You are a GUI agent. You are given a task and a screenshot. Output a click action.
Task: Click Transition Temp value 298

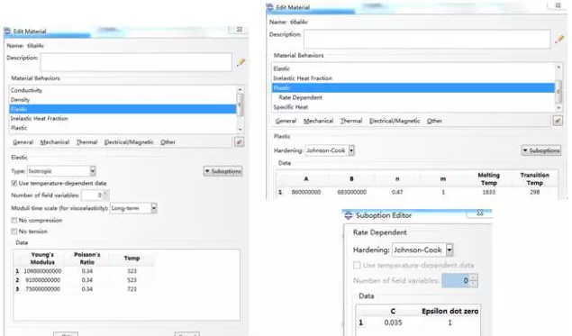click(535, 192)
